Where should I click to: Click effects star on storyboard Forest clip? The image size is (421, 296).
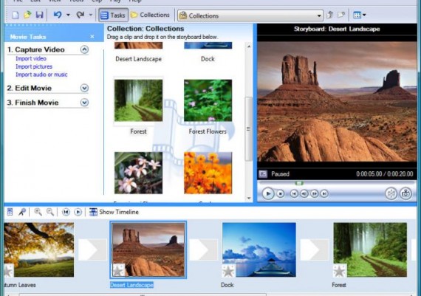click(x=340, y=270)
